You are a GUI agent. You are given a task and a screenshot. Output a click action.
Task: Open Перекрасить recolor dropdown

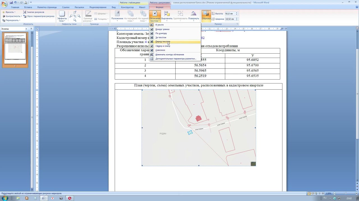[x=11, y=20]
